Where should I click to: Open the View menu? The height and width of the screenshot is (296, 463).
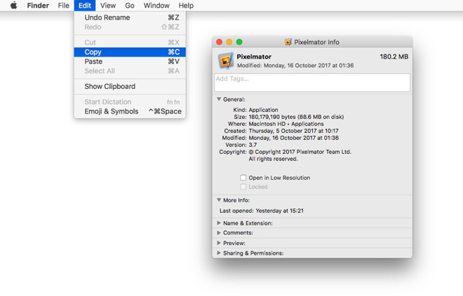click(x=108, y=6)
